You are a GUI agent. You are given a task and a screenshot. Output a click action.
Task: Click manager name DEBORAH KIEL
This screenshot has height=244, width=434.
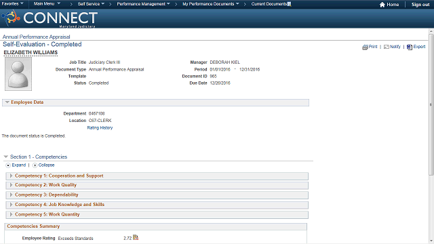224,62
